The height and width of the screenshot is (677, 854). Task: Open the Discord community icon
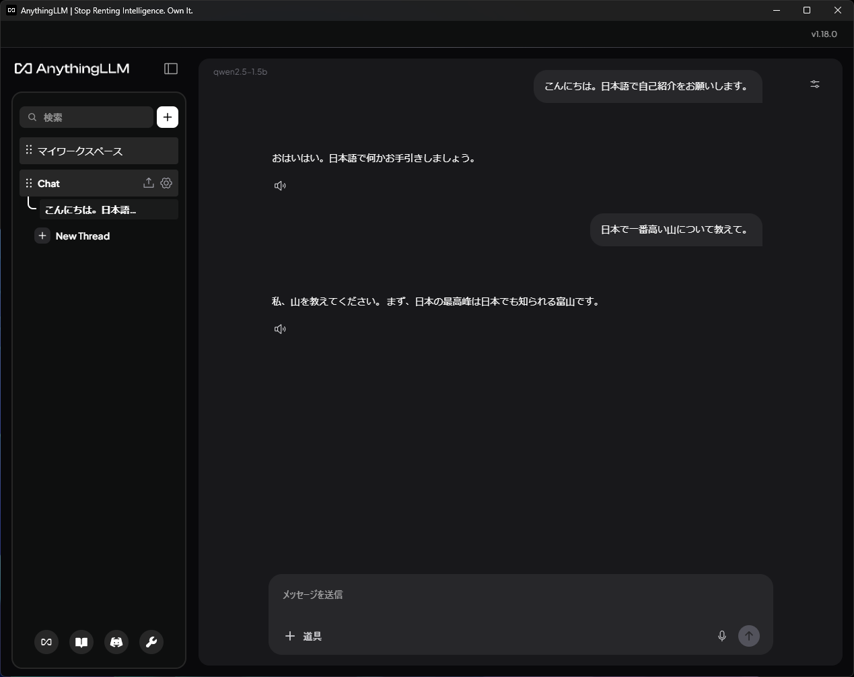(116, 642)
